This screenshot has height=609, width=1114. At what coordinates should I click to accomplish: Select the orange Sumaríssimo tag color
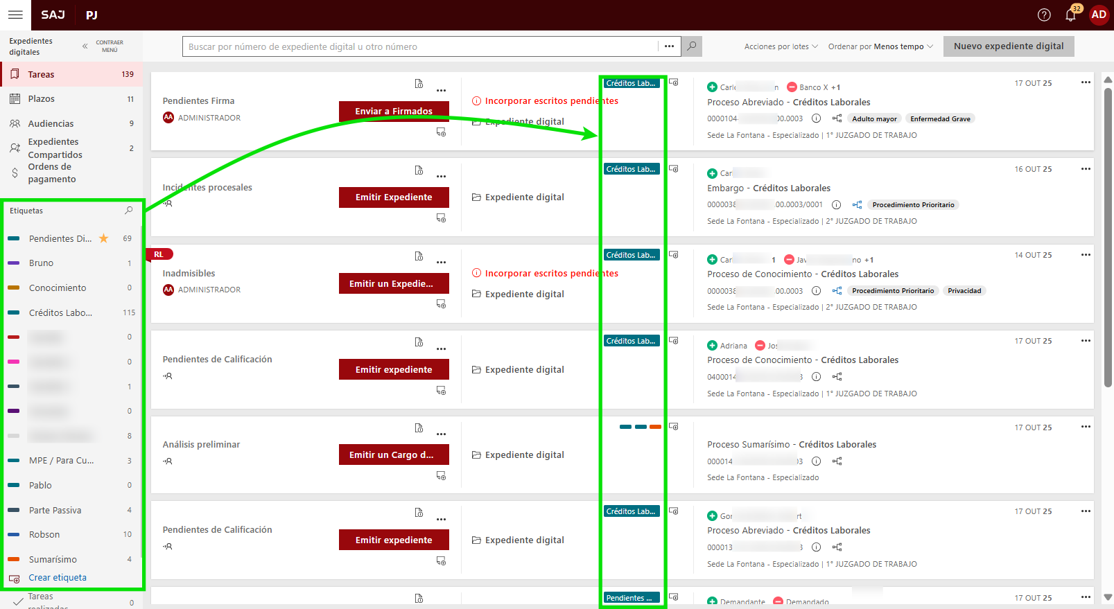point(14,559)
